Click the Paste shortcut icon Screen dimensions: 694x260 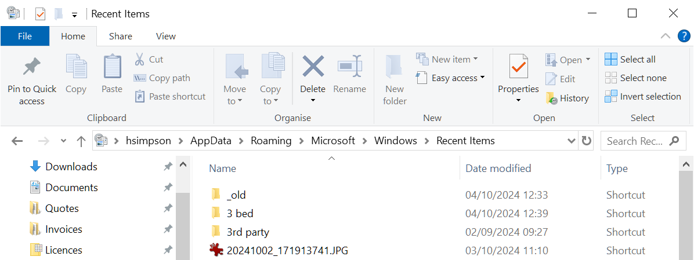click(139, 97)
